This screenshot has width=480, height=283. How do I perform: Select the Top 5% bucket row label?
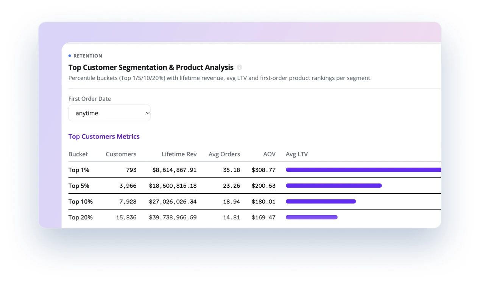(x=79, y=186)
